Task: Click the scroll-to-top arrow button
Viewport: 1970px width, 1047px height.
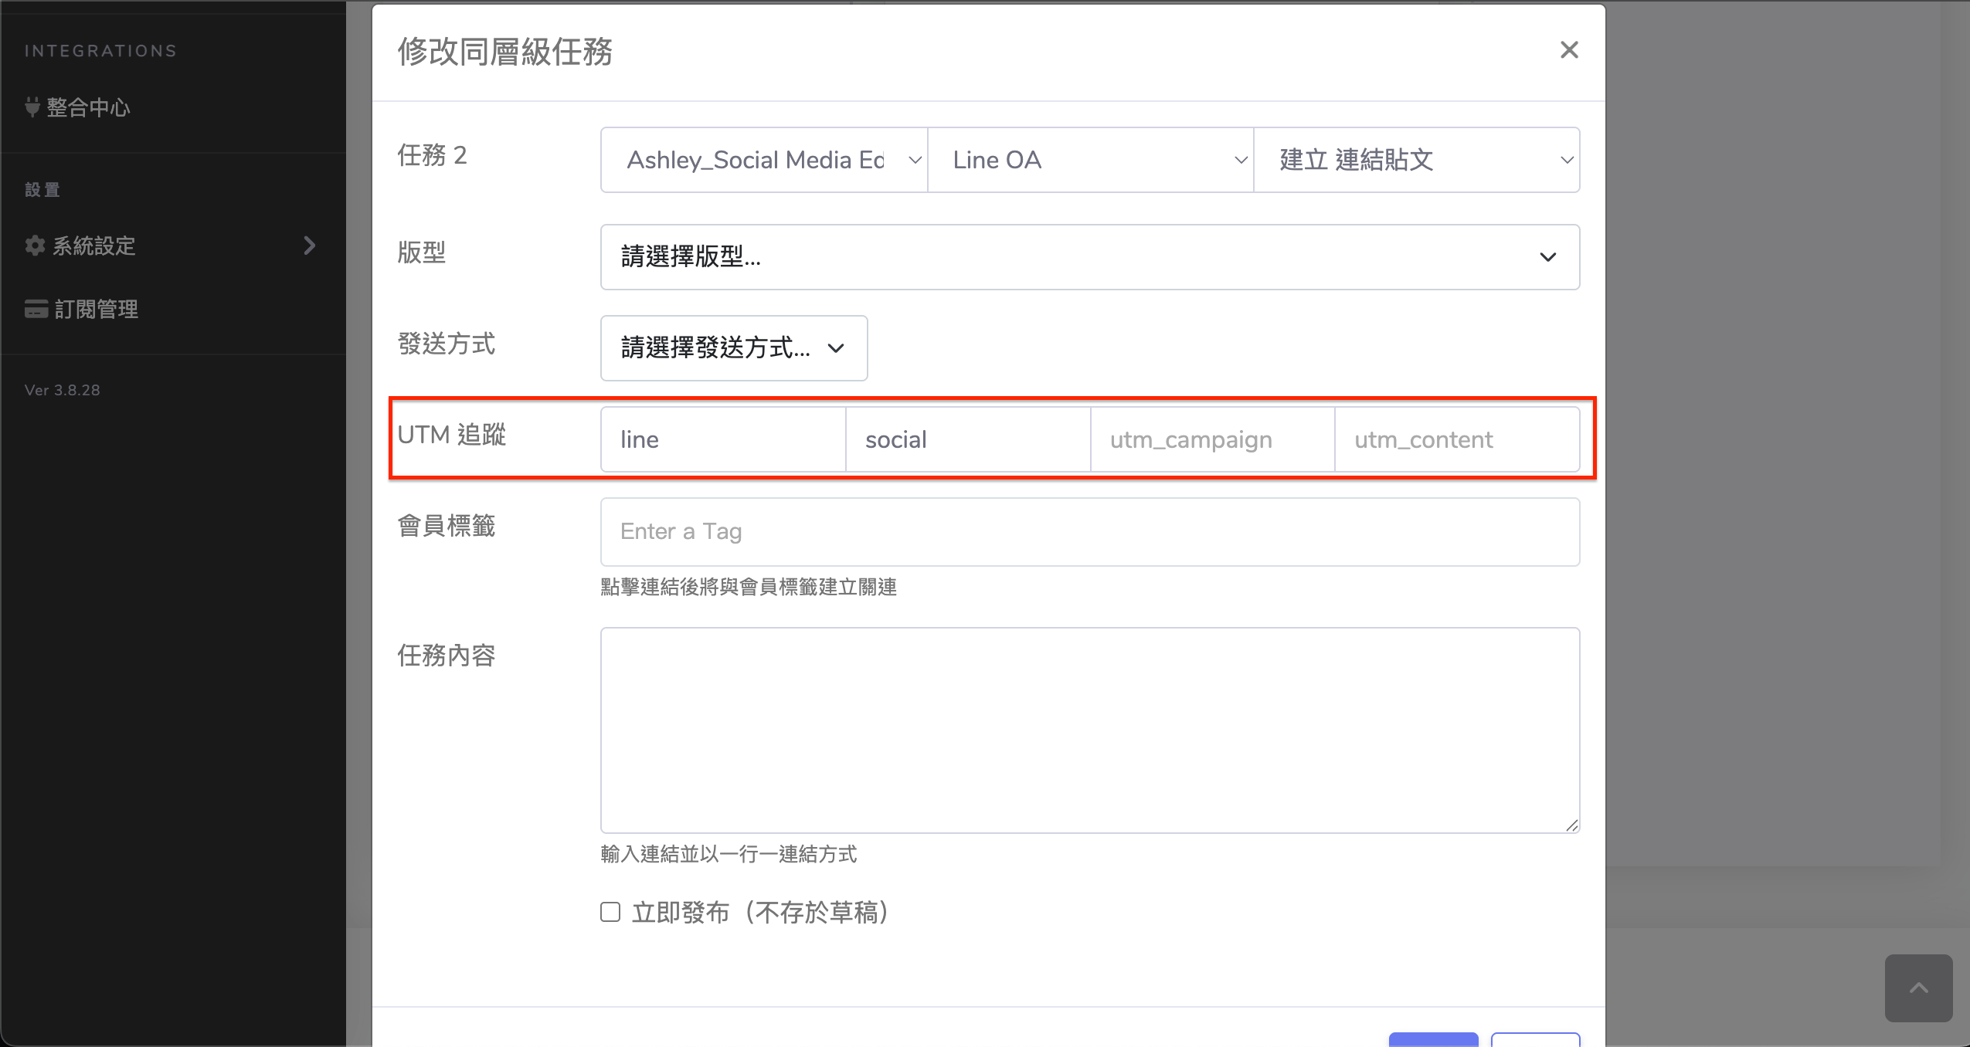Action: (1918, 988)
